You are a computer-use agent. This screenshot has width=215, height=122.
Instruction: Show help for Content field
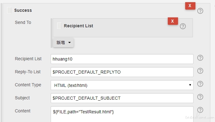tap(200, 110)
